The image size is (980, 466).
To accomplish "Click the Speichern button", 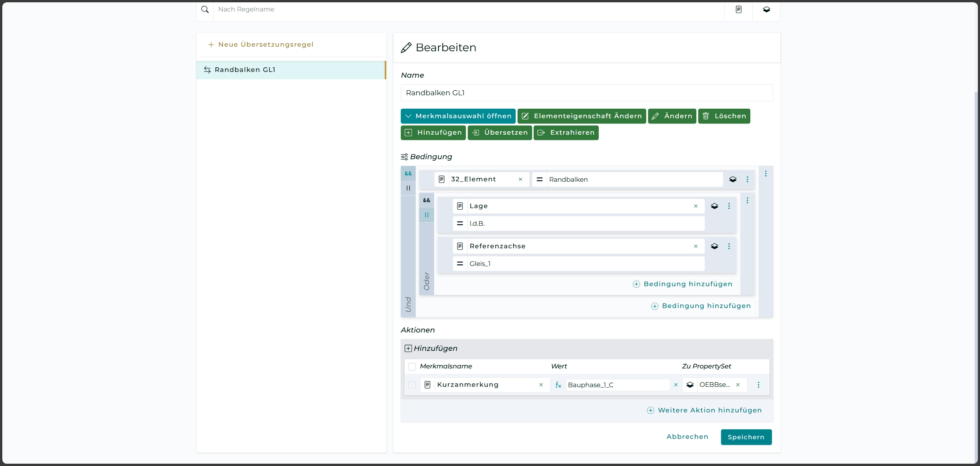I will click(x=746, y=437).
